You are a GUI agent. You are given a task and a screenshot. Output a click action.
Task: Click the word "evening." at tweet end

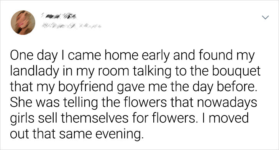click(119, 134)
